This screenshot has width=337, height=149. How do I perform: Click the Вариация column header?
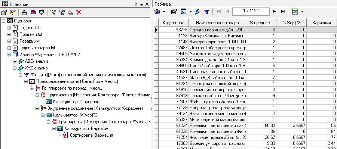322,23
